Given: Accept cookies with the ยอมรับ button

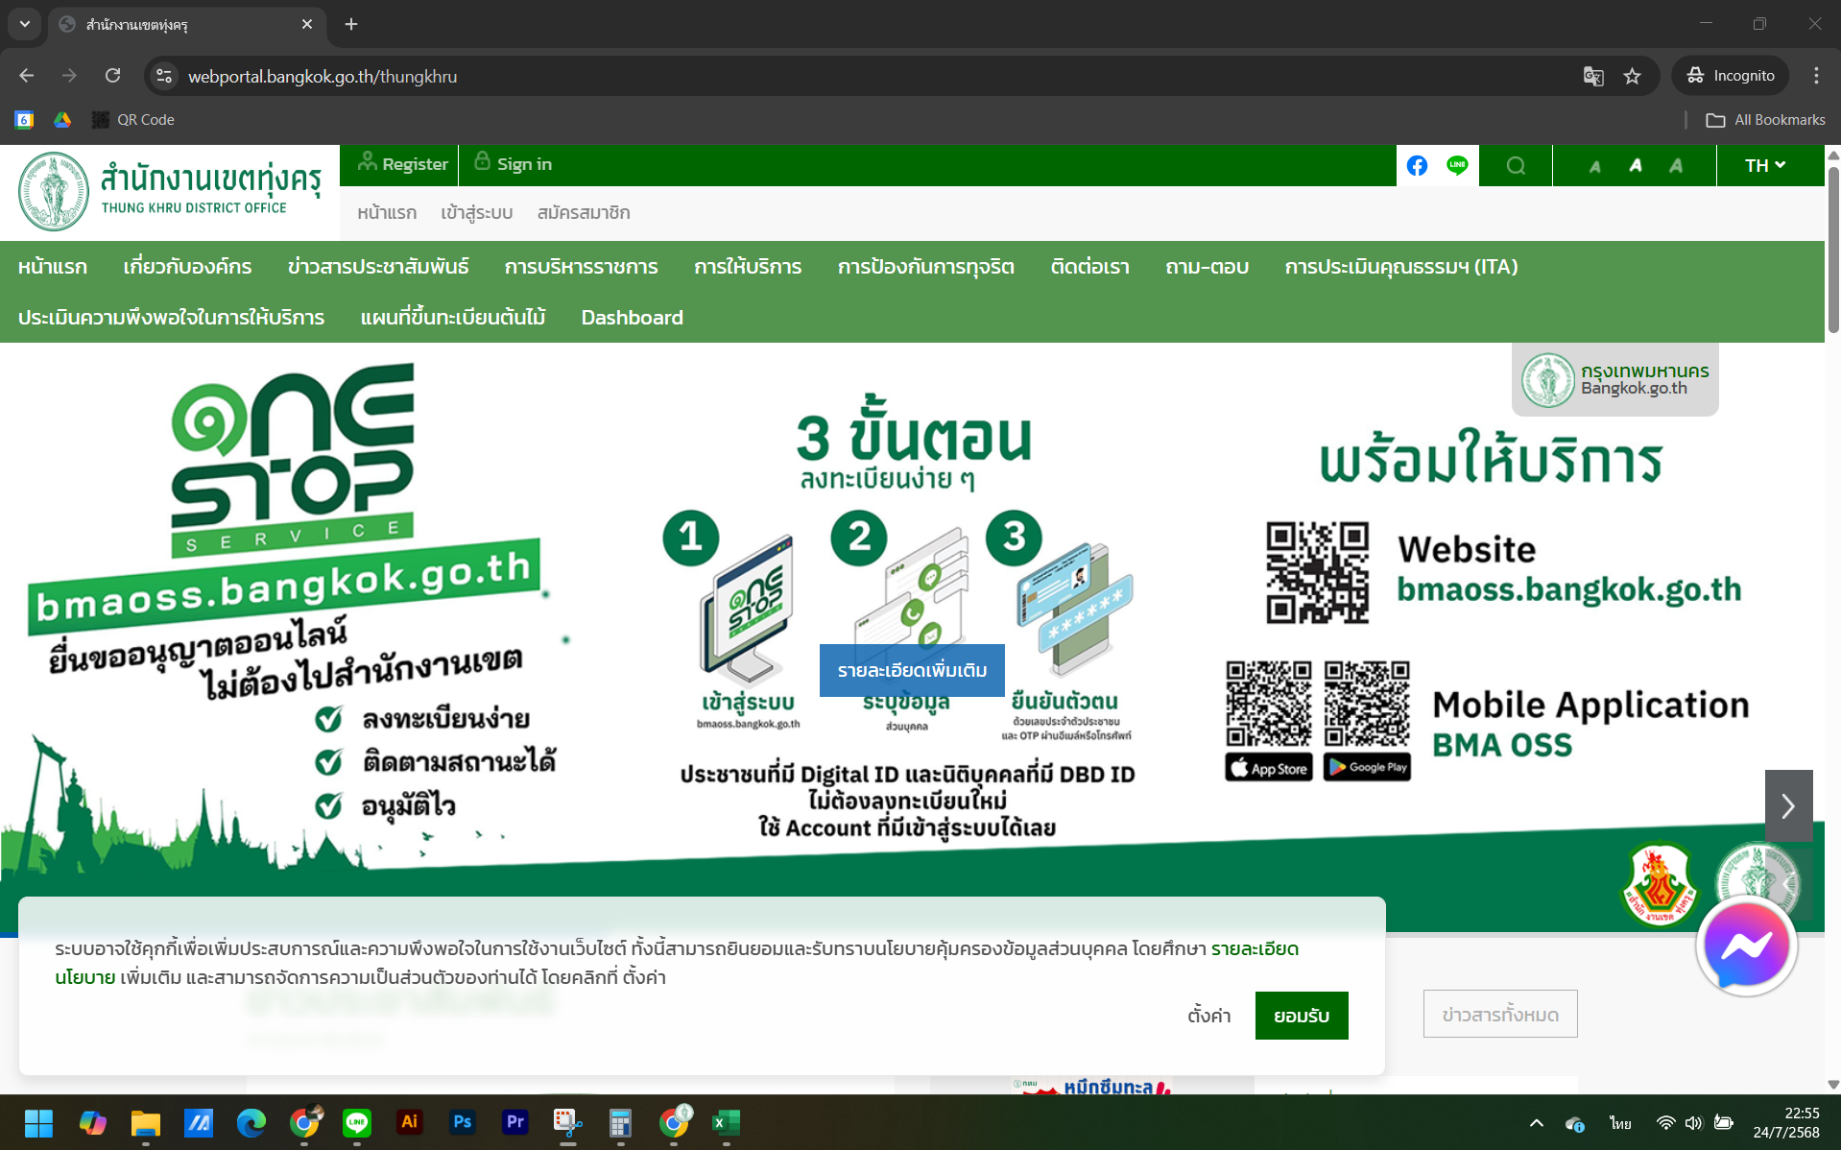Looking at the screenshot, I should pos(1302,1016).
